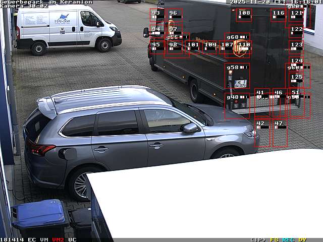This screenshot has width=323, height=242.
Task: Click the Gewerbepark am Keramion camera title
Action: coord(46,2)
